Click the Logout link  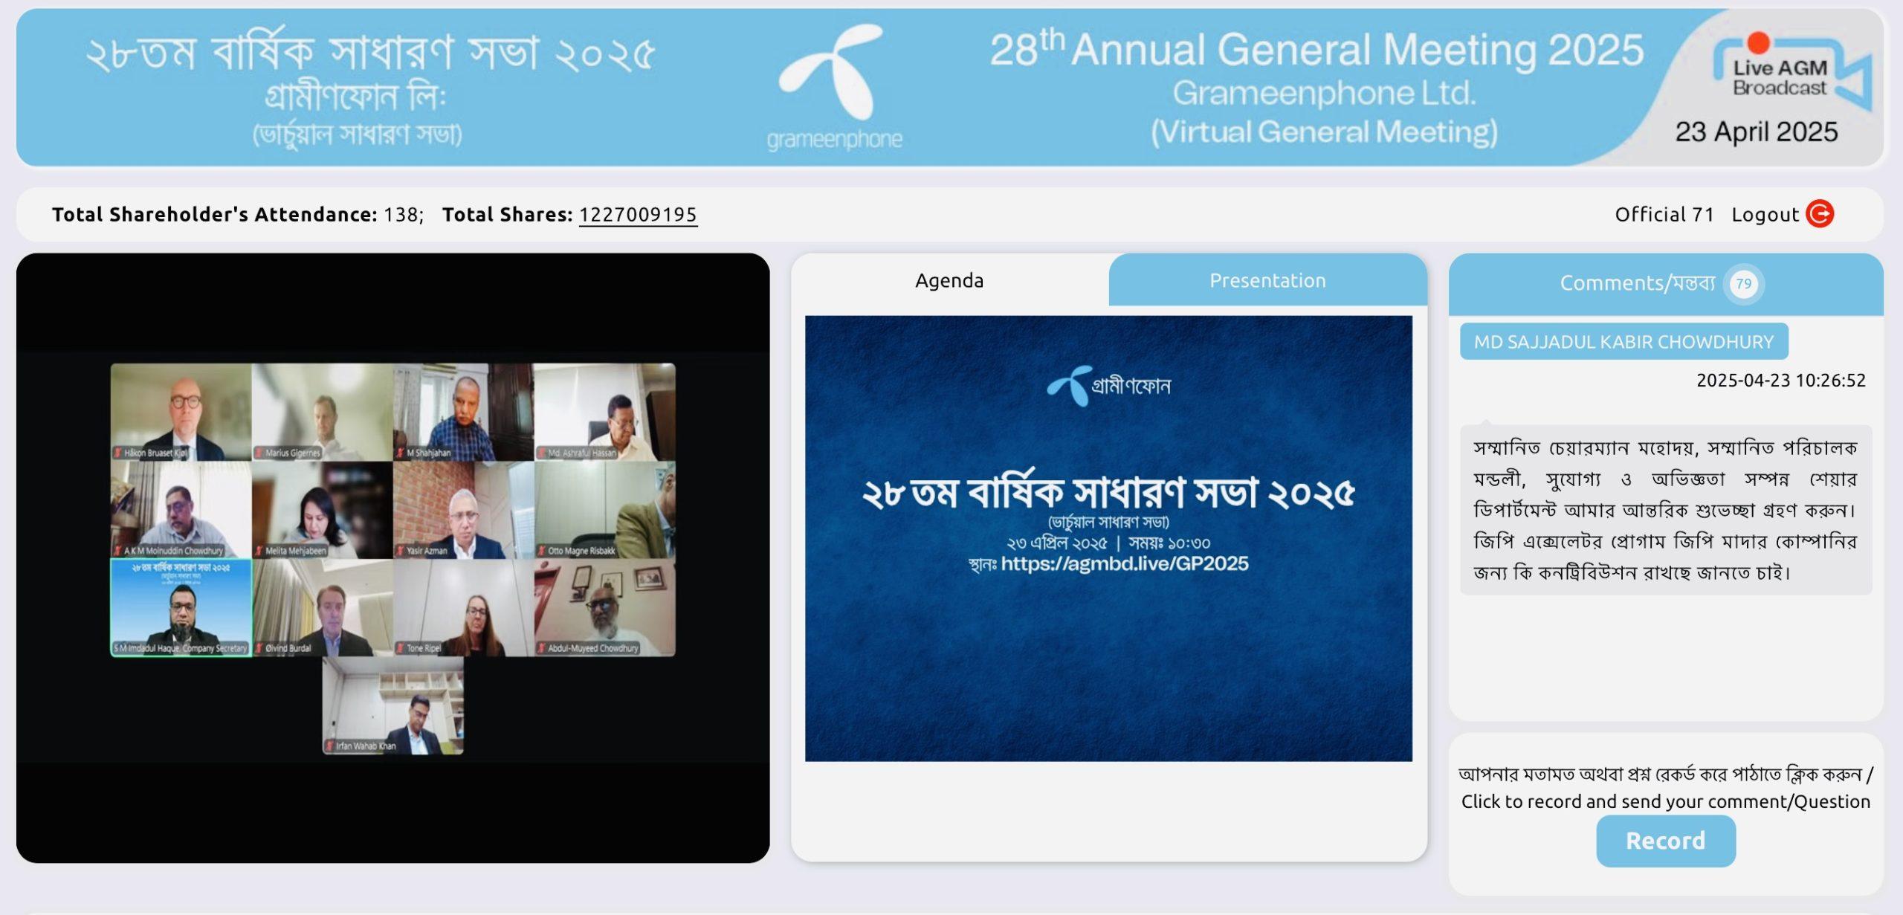point(1765,215)
